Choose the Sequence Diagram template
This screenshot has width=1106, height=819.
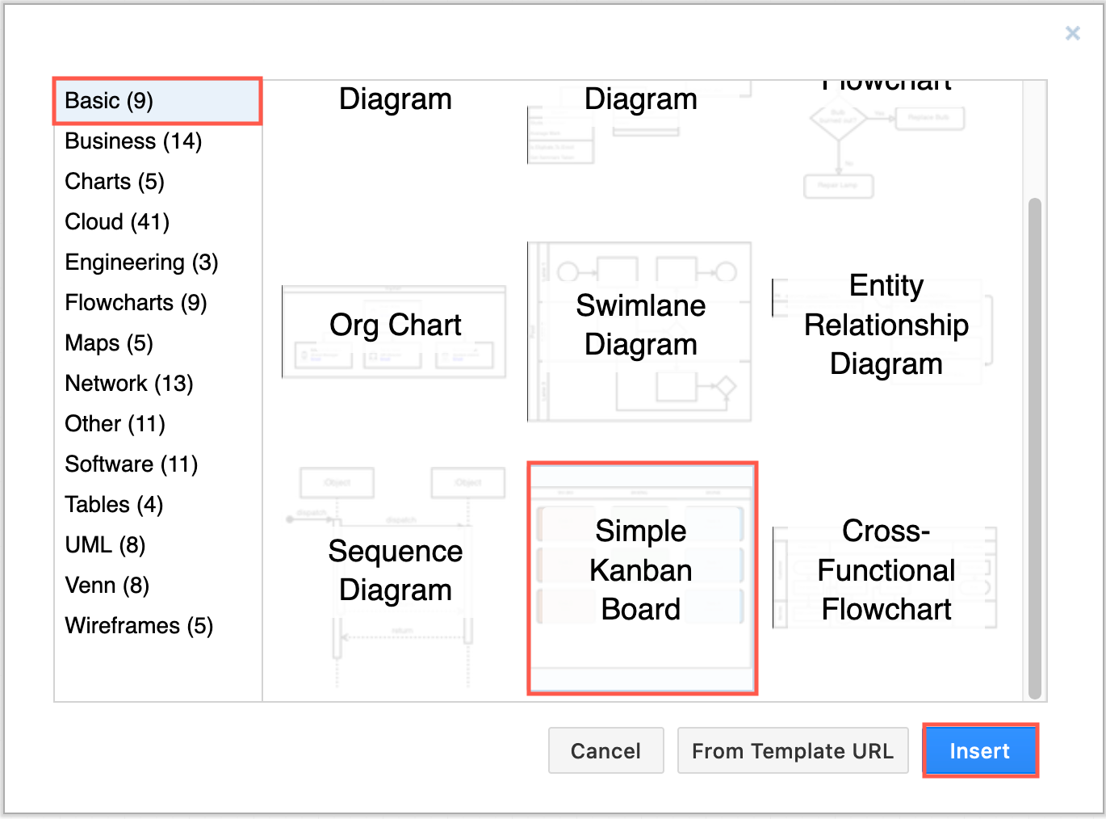click(396, 570)
